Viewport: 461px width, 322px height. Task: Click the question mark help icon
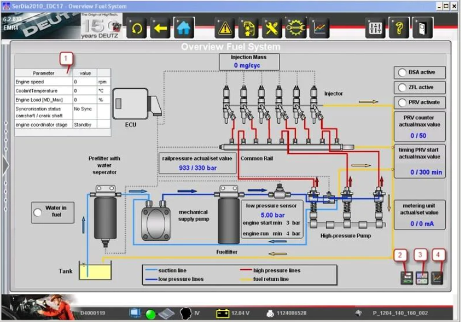[x=399, y=28]
